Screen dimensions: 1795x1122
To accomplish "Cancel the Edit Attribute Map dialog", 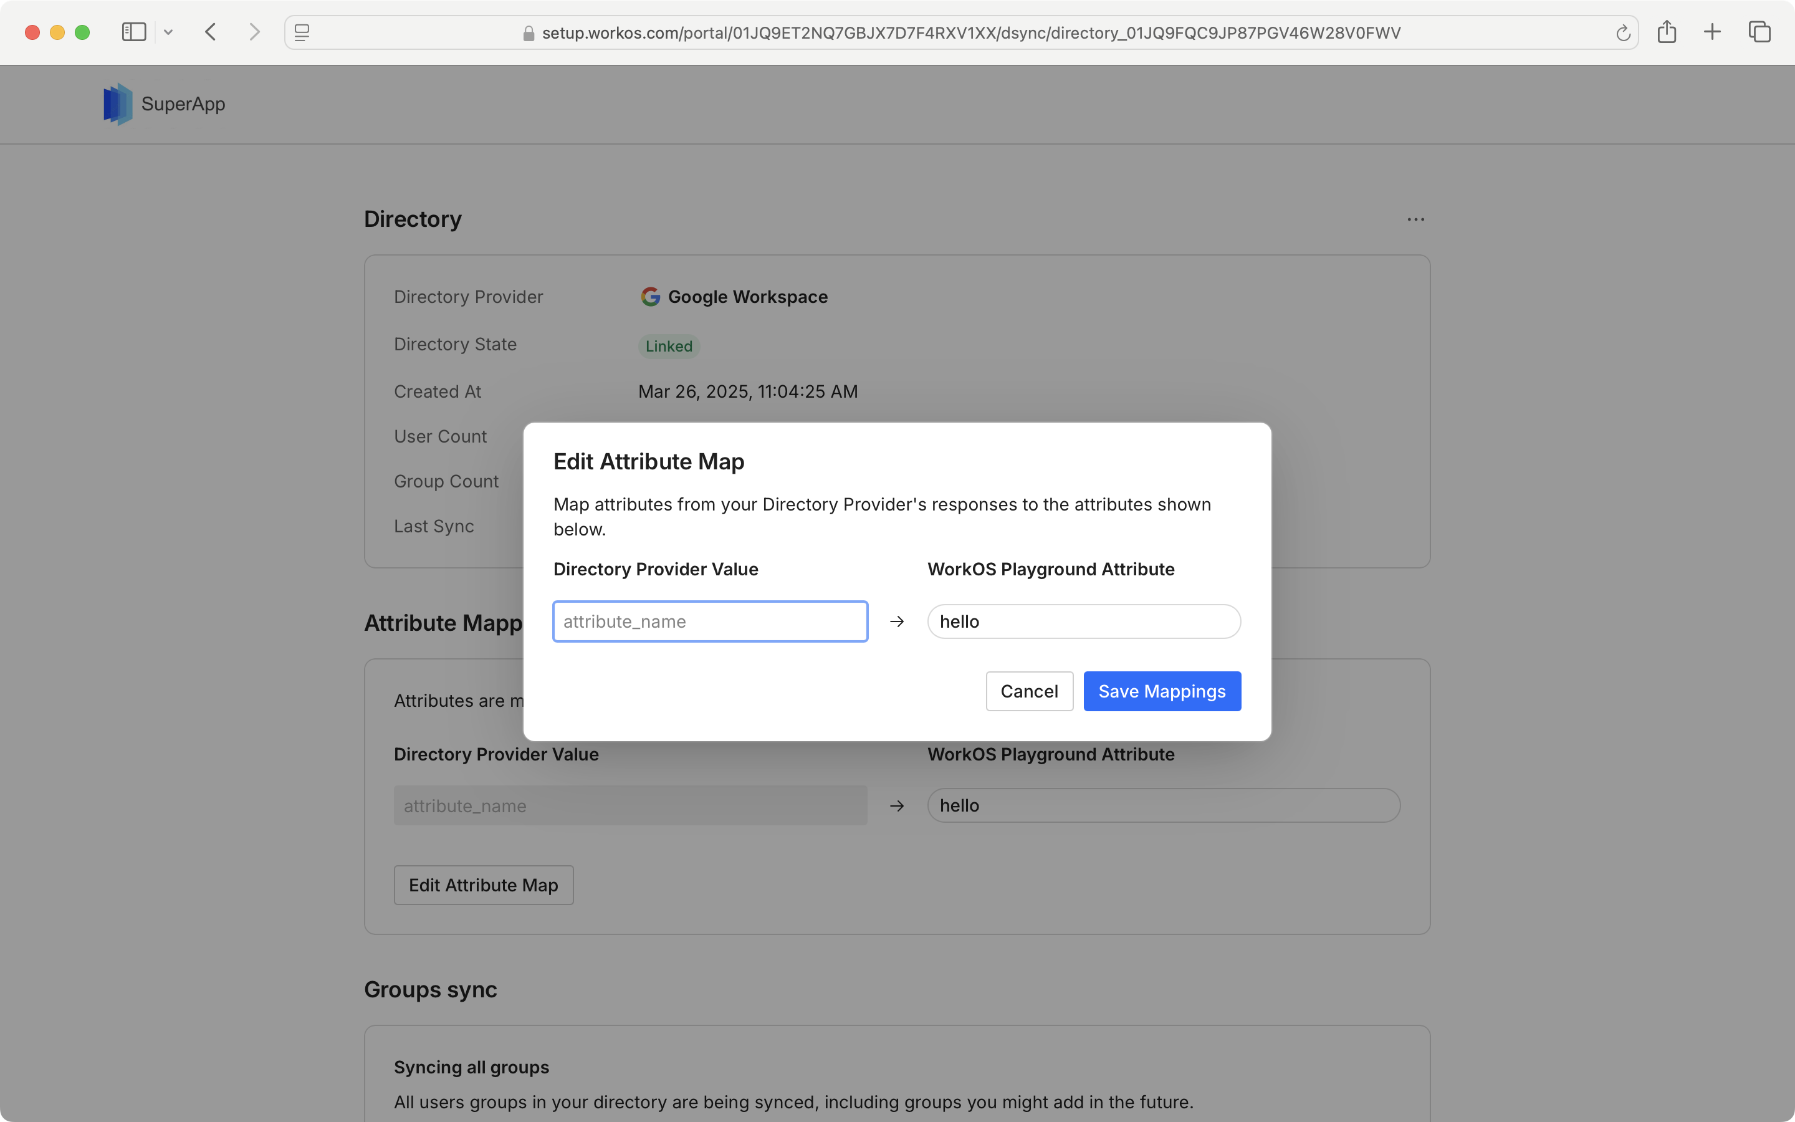I will coord(1029,691).
